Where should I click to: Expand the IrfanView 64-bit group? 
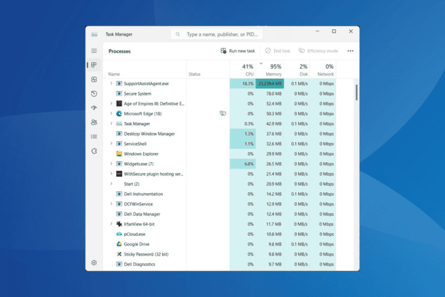coord(111,224)
